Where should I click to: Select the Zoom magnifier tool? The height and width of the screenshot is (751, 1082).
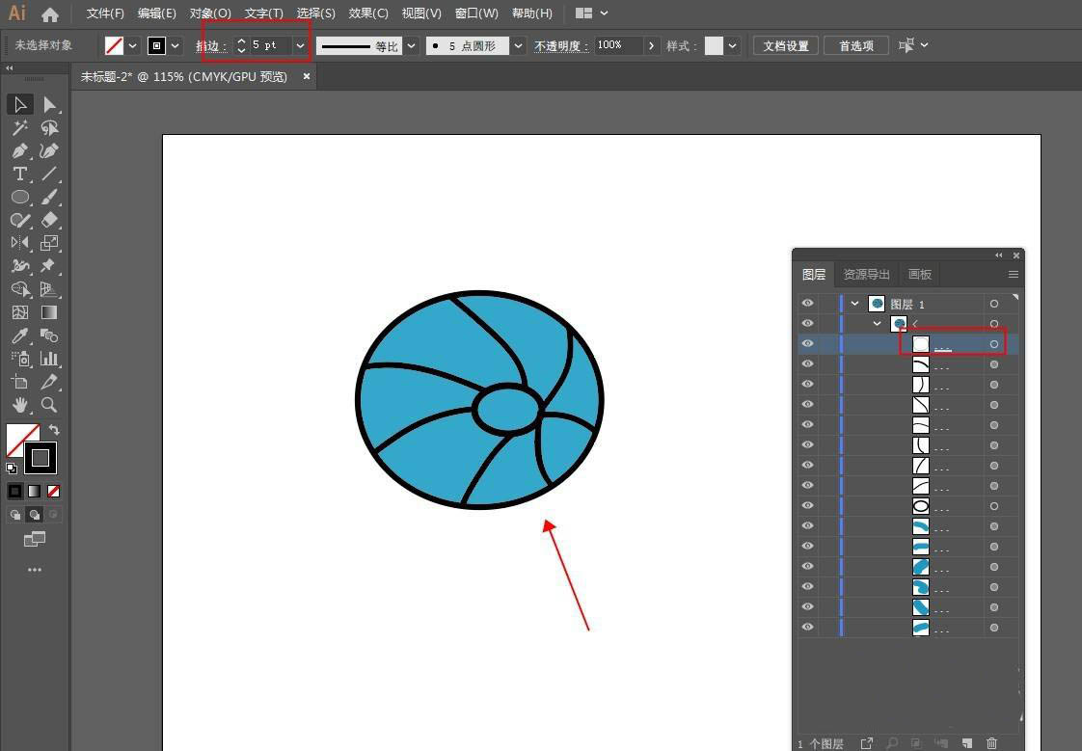coord(49,405)
